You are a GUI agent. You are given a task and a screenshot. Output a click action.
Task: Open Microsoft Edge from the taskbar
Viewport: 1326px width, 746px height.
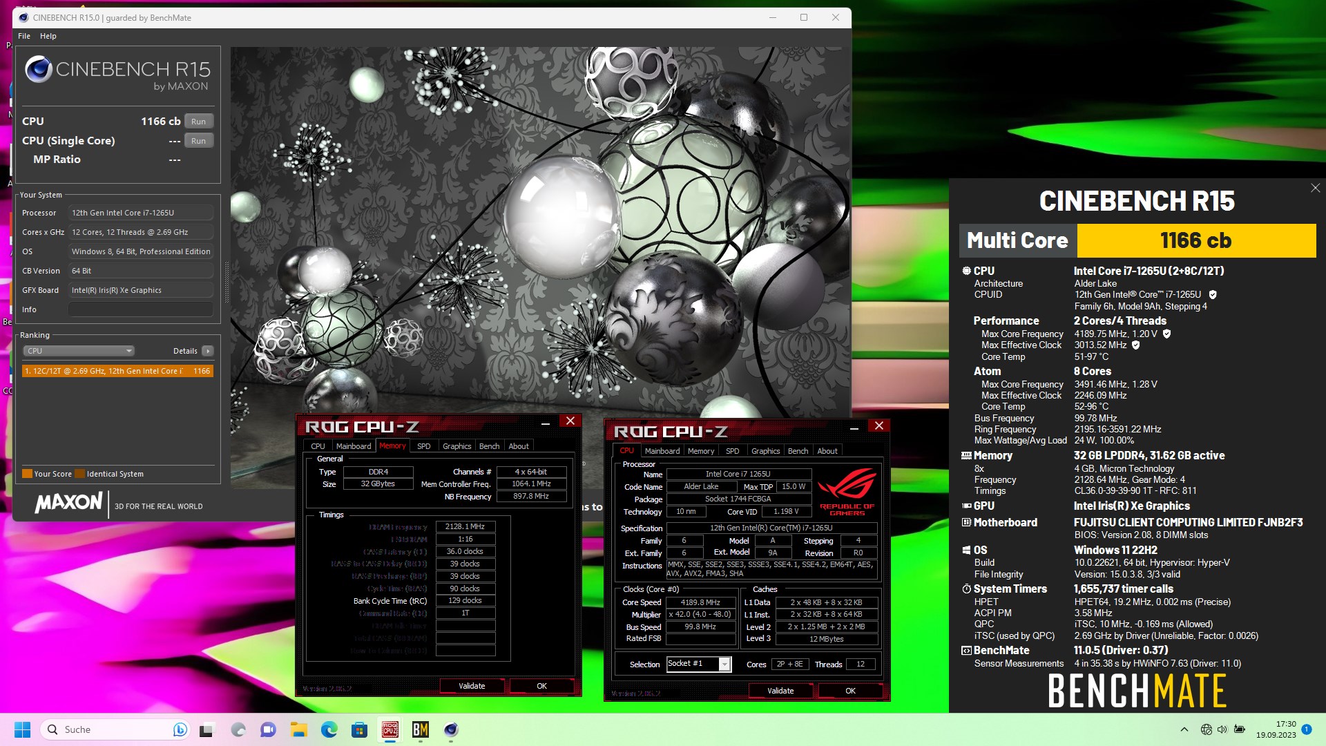[x=329, y=729]
